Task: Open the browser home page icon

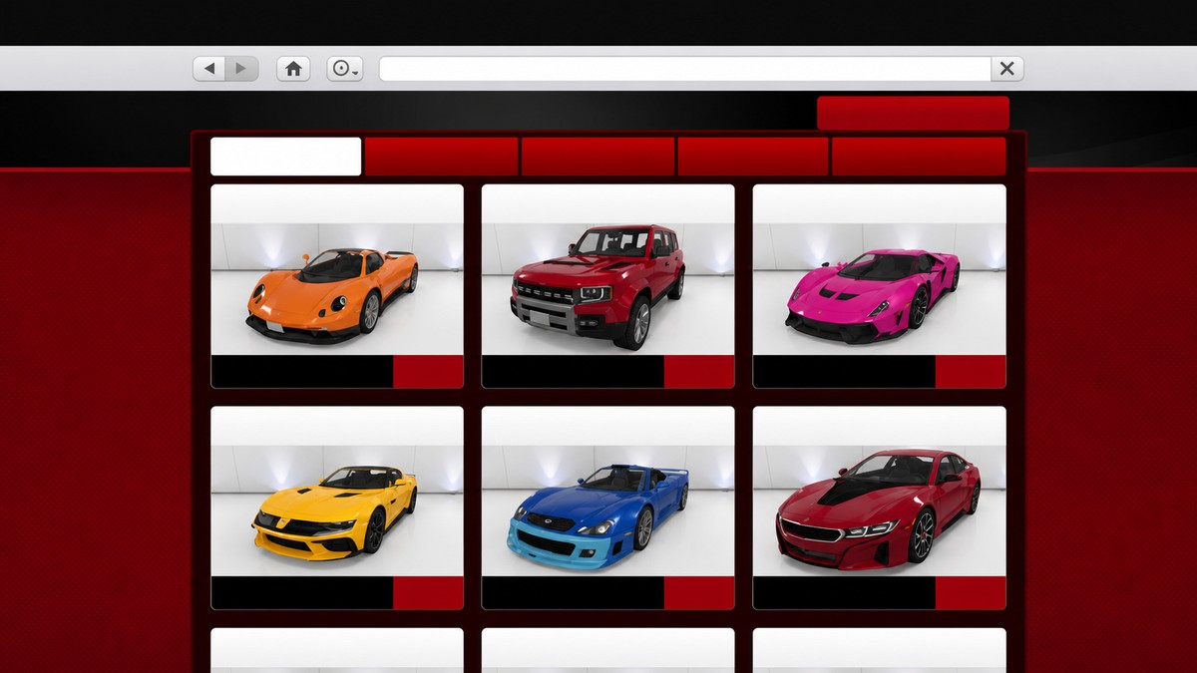Action: pyautogui.click(x=293, y=69)
